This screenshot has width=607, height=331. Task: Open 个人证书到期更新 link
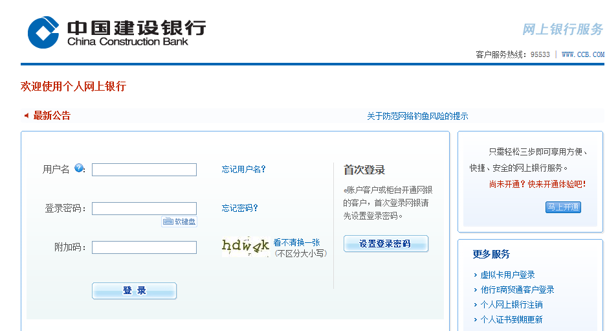[x=511, y=319]
